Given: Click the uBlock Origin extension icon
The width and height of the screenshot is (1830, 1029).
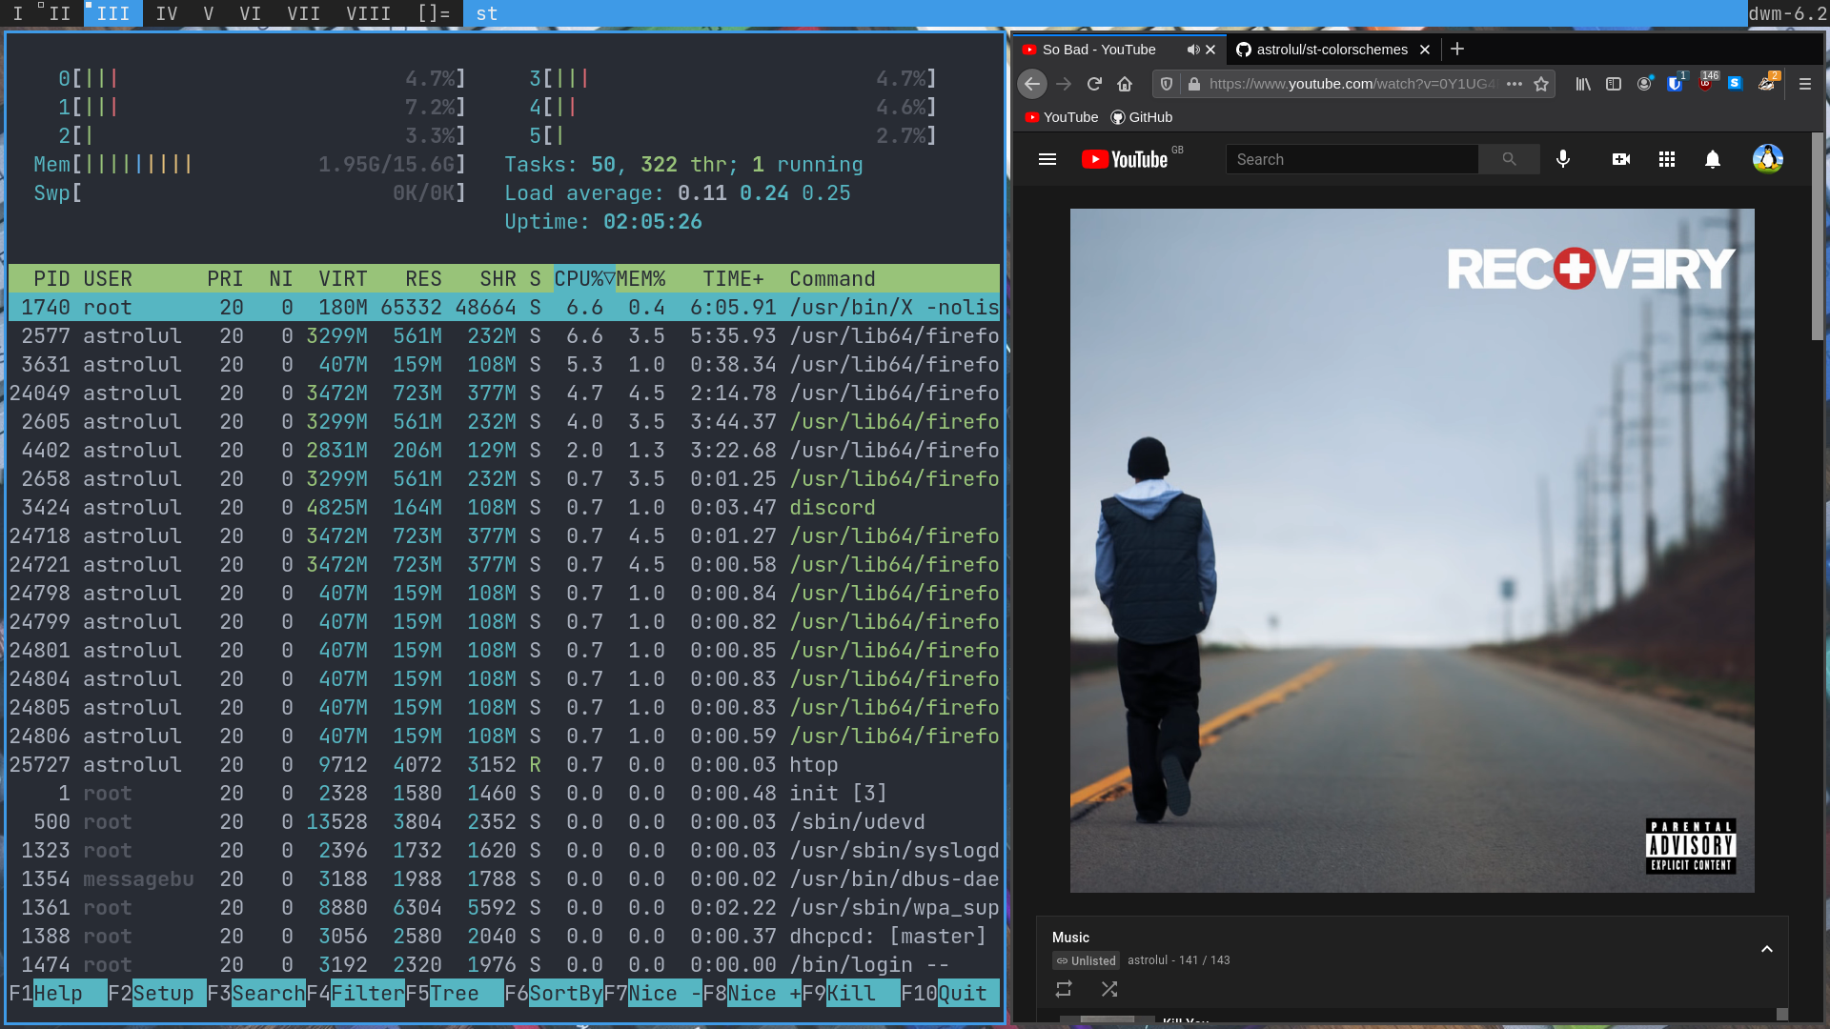Looking at the screenshot, I should tap(1705, 84).
